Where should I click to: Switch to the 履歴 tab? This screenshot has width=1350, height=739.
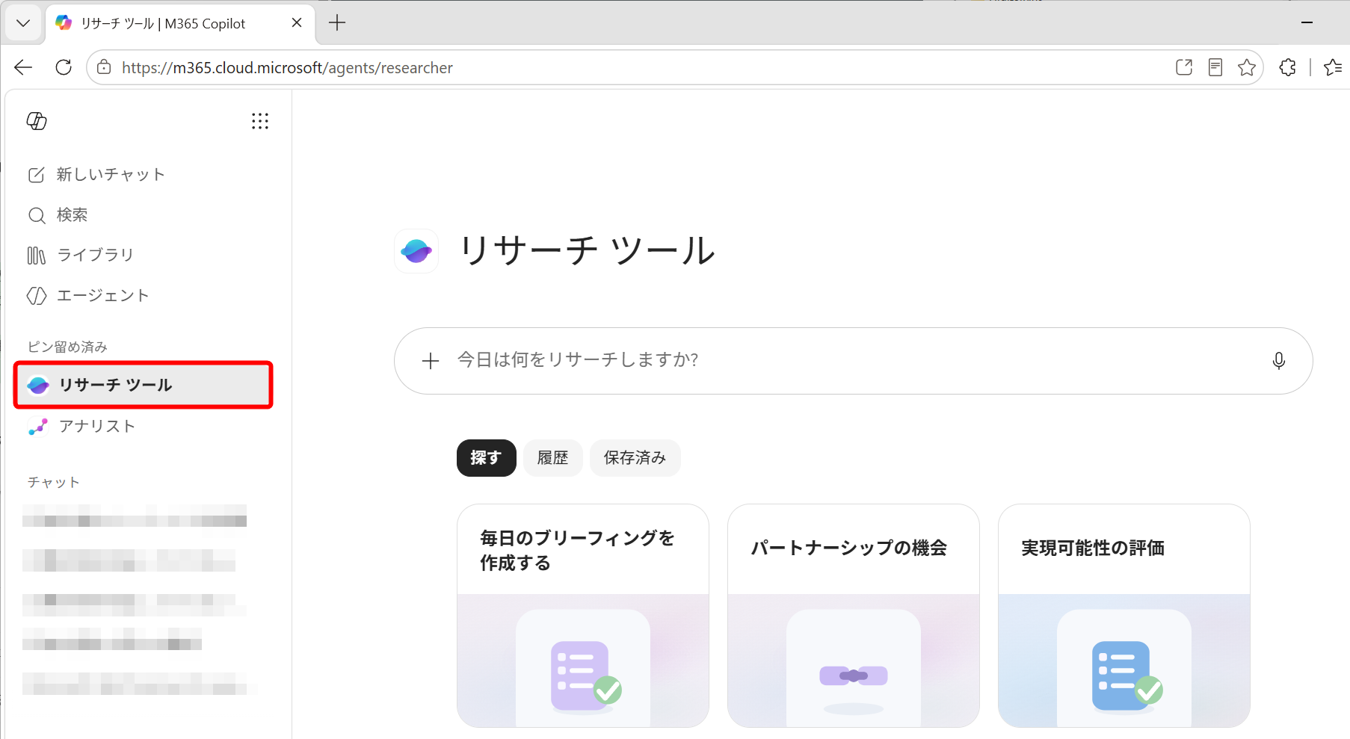pyautogui.click(x=553, y=458)
